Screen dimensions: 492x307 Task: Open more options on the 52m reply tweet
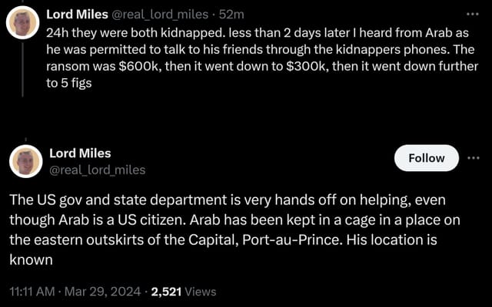click(x=472, y=13)
